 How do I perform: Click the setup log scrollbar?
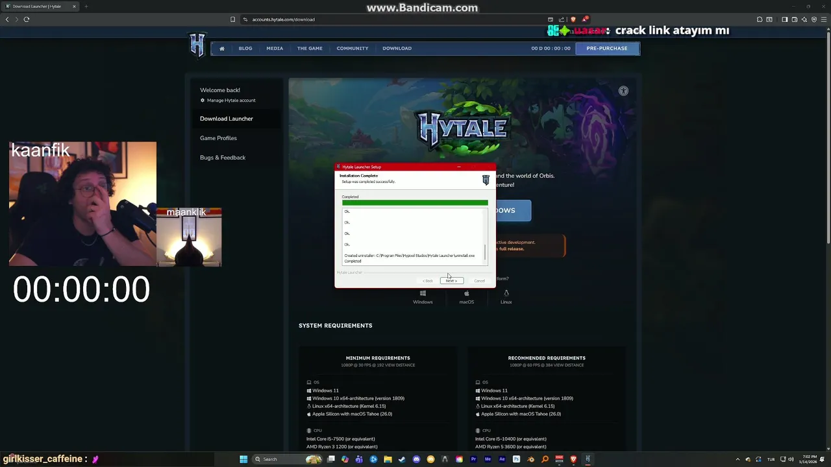(485, 251)
